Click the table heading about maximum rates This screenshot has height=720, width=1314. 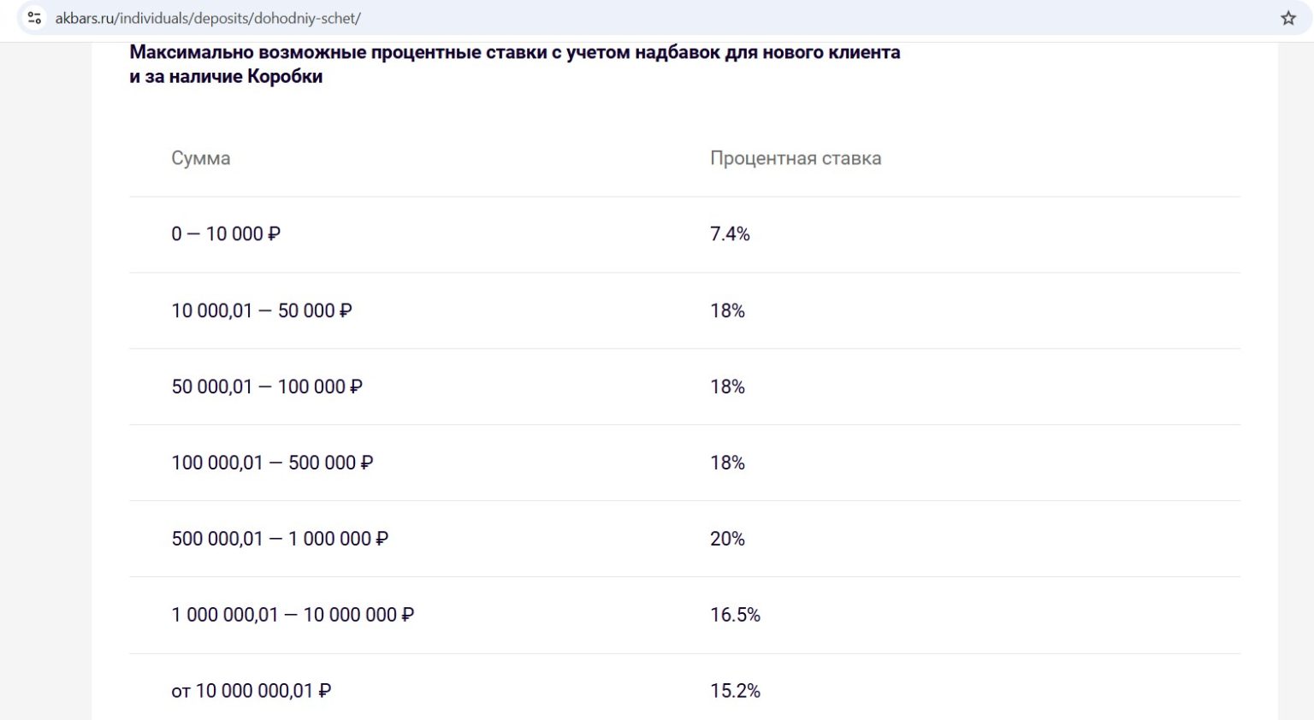514,64
